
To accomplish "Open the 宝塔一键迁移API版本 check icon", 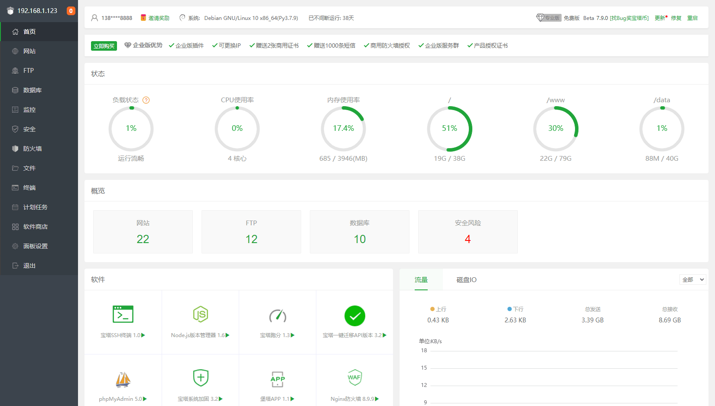I will 355,316.
